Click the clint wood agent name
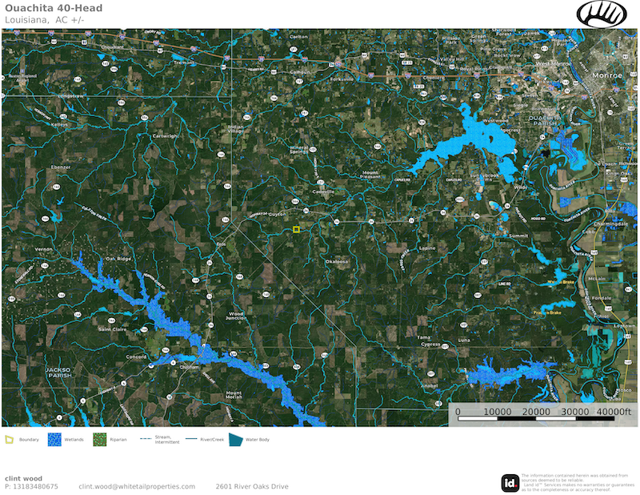The height and width of the screenshot is (495, 640). pos(23,478)
